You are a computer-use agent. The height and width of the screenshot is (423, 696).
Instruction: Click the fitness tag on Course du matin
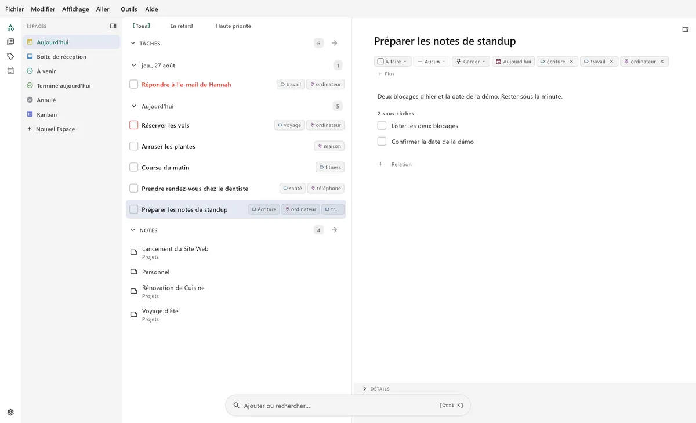click(x=330, y=167)
